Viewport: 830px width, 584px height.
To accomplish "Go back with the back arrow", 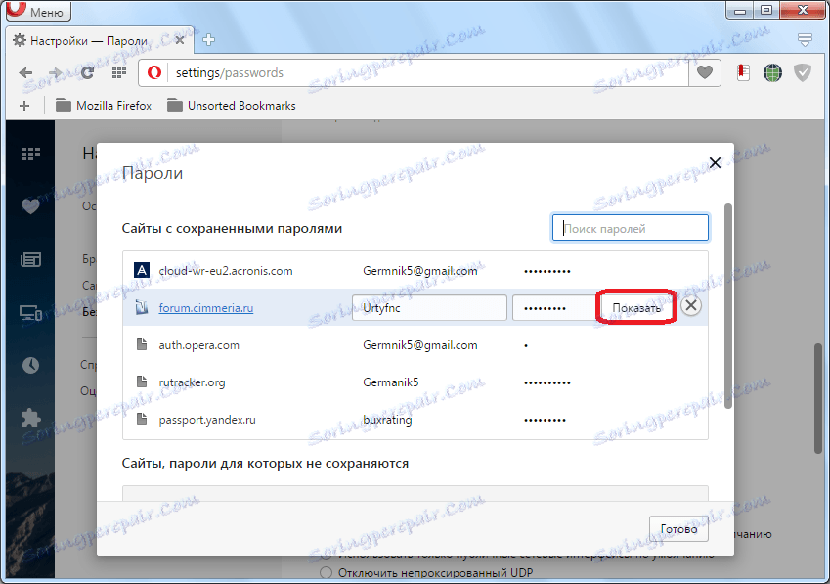I will pyautogui.click(x=25, y=73).
